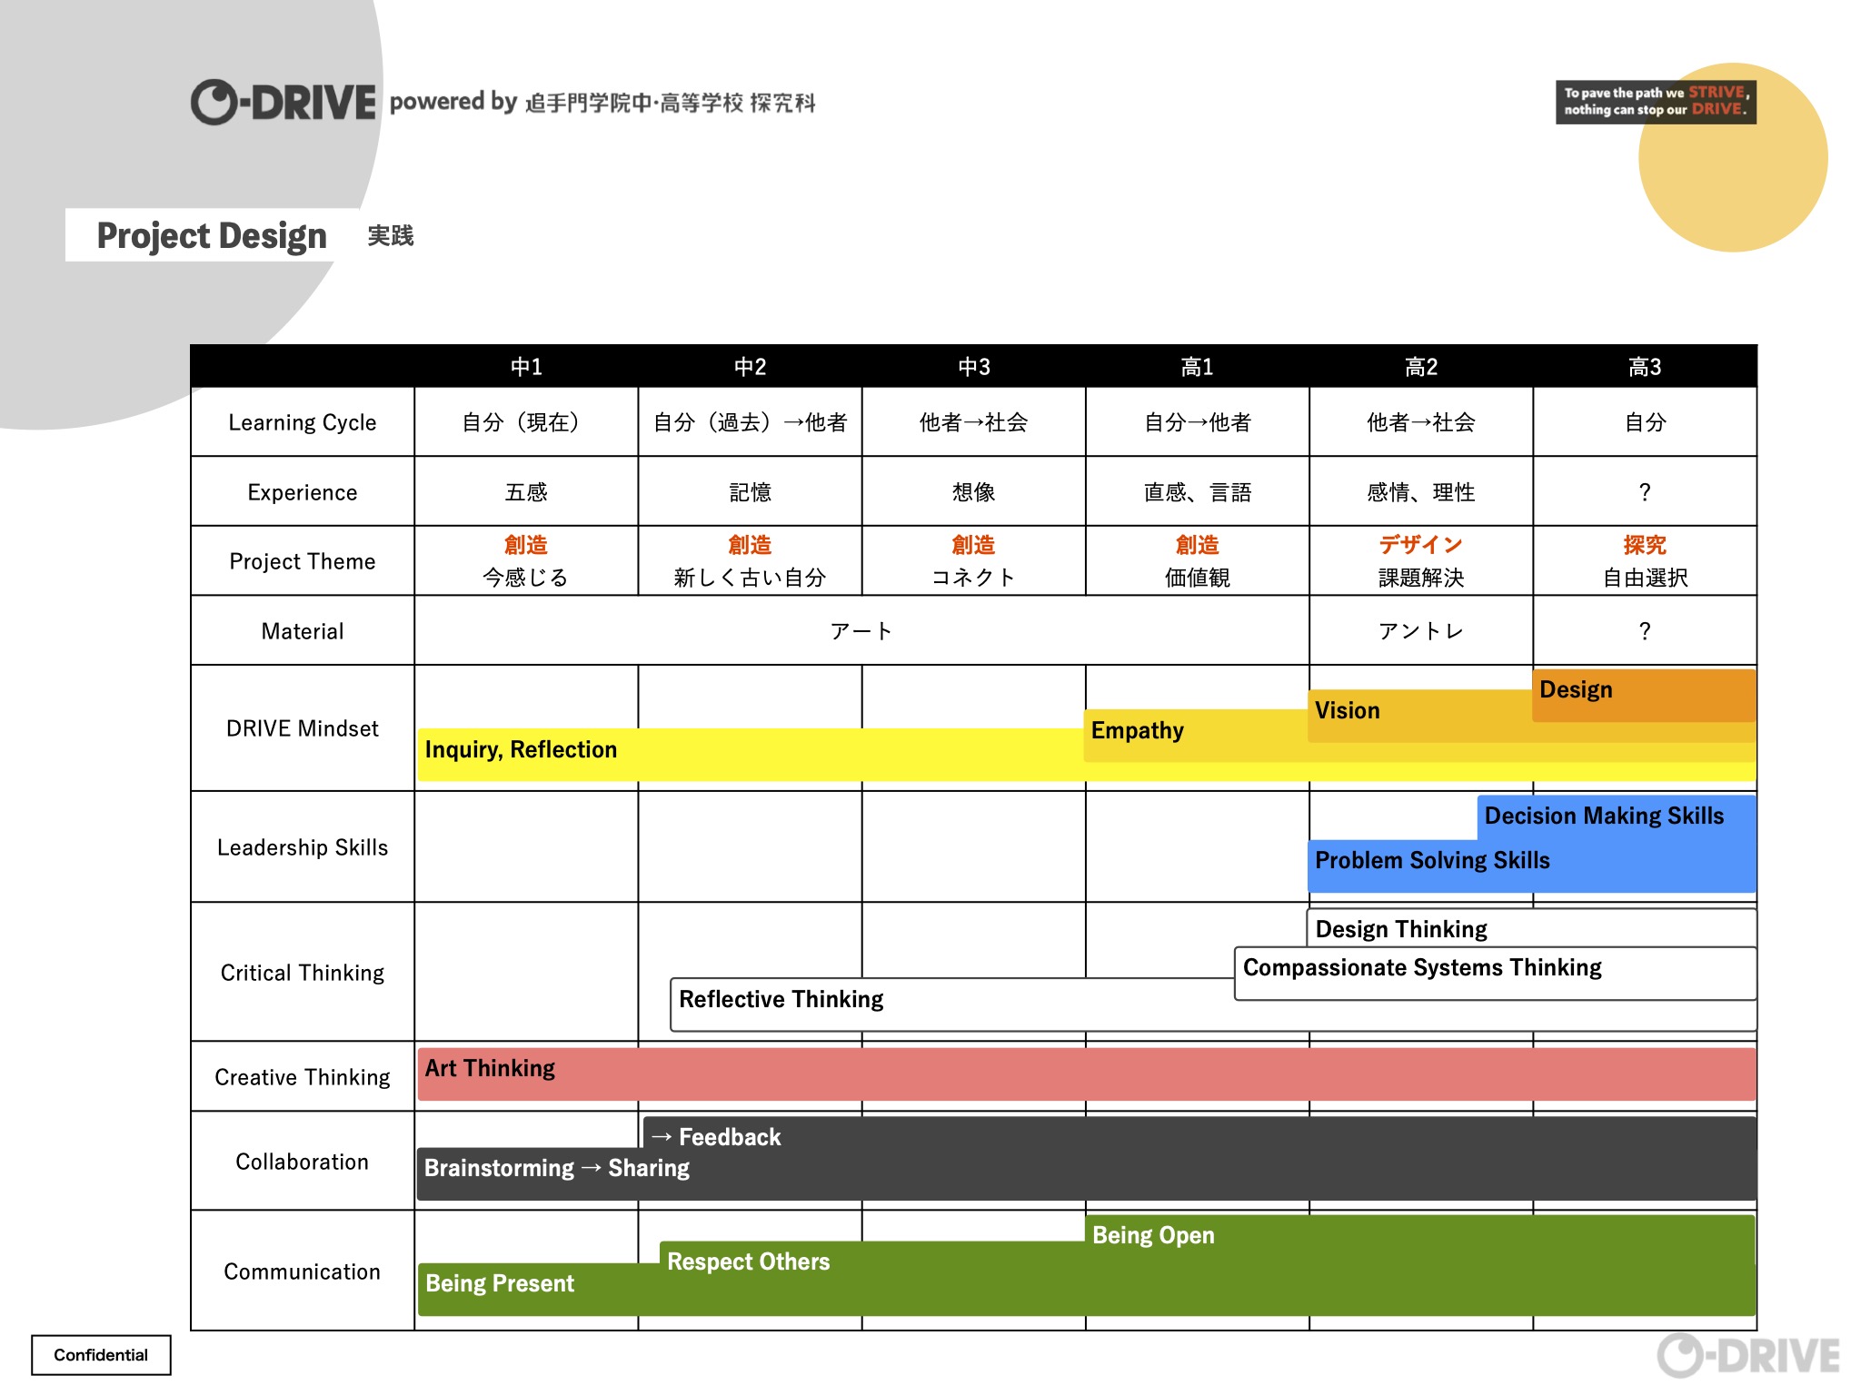Select the 高3 column header
This screenshot has width=1861, height=1395.
click(x=1645, y=367)
